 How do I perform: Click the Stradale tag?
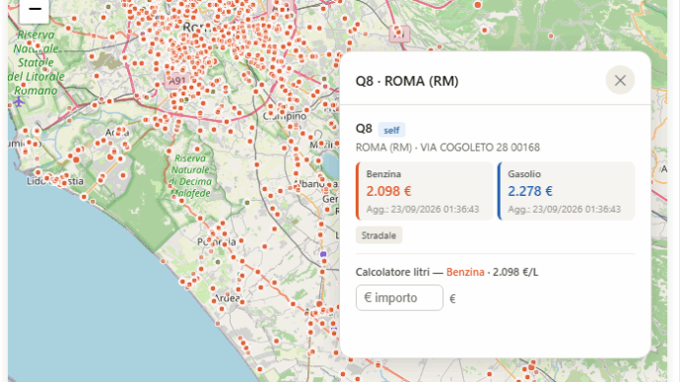379,235
